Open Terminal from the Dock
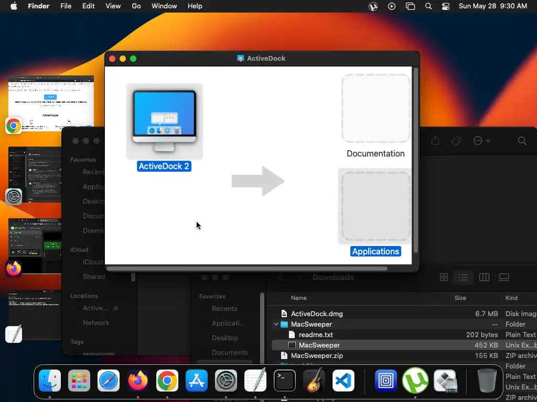 (x=285, y=381)
